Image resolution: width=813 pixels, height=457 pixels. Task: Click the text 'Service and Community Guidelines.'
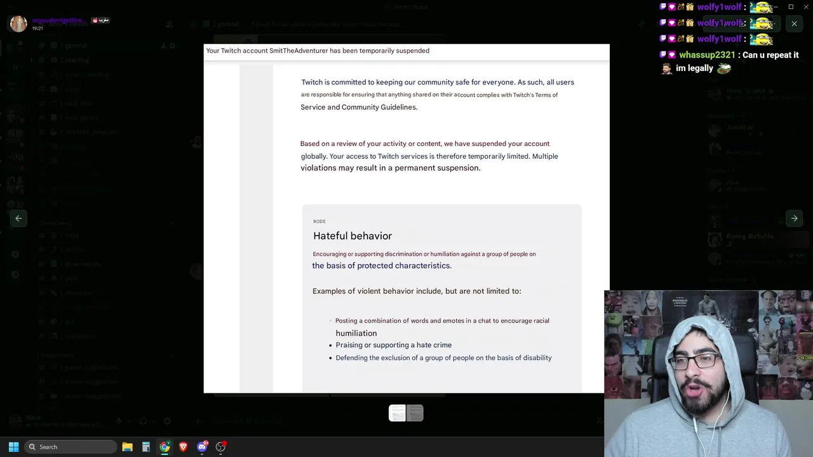(359, 107)
